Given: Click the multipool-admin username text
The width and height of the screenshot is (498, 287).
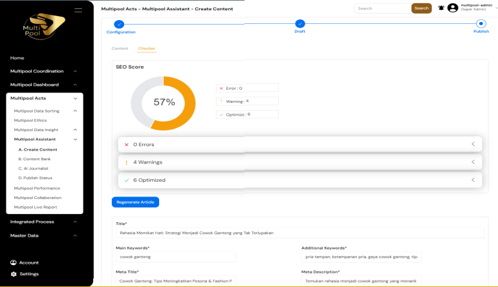Looking at the screenshot, I should click(x=477, y=5).
